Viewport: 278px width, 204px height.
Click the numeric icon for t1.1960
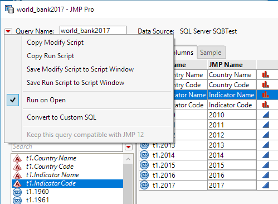tap(17, 192)
